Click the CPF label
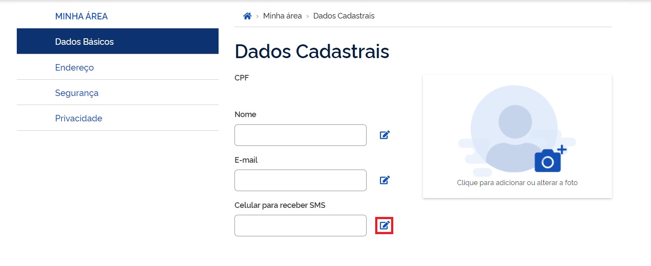This screenshot has height=266, width=651. [x=242, y=78]
